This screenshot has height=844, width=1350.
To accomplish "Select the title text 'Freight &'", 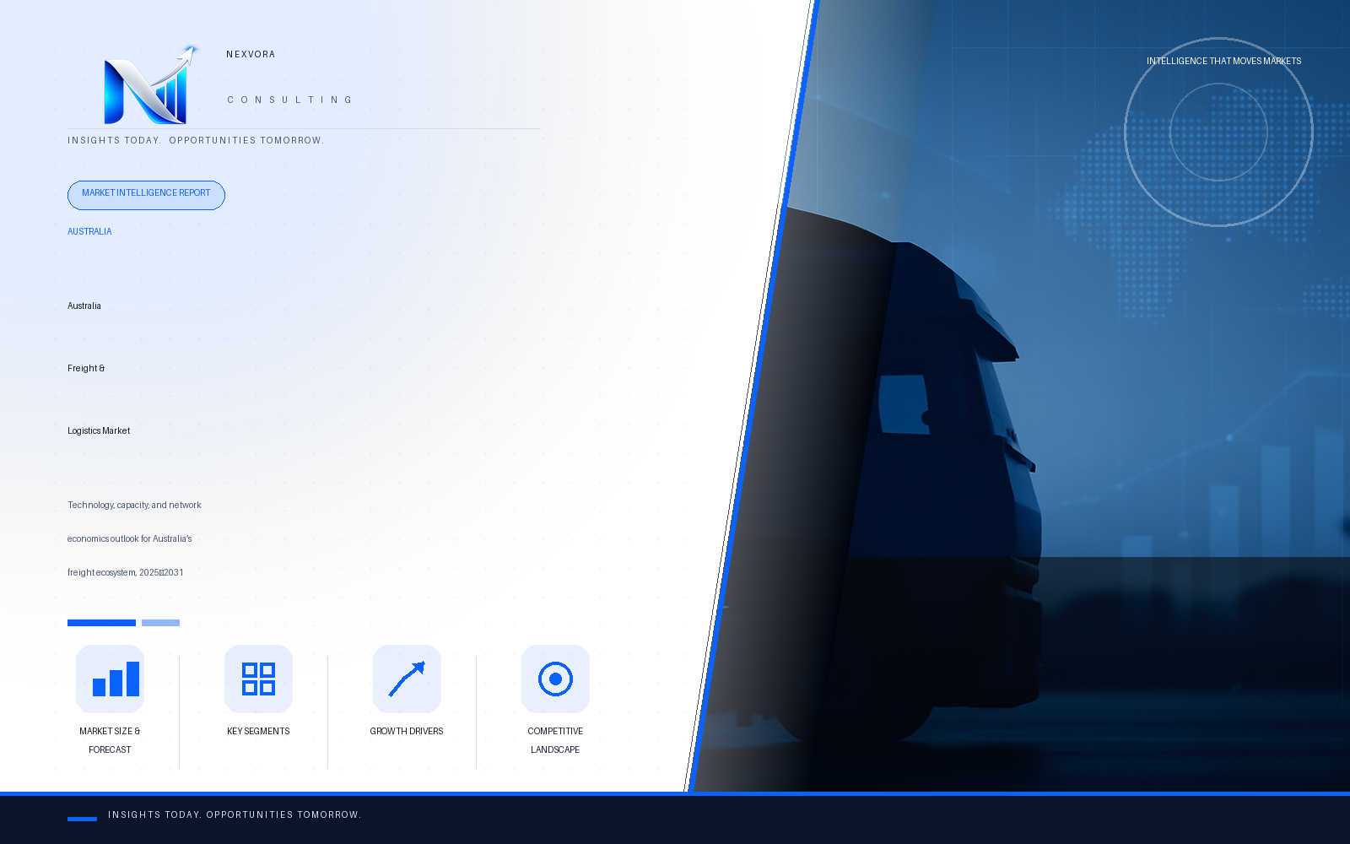I will 86,368.
